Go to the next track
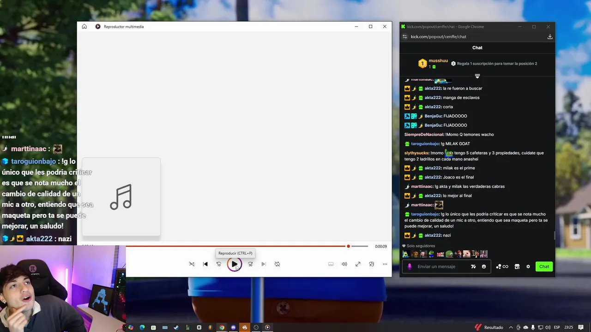Screen dimensions: 591x332 (x=264, y=264)
